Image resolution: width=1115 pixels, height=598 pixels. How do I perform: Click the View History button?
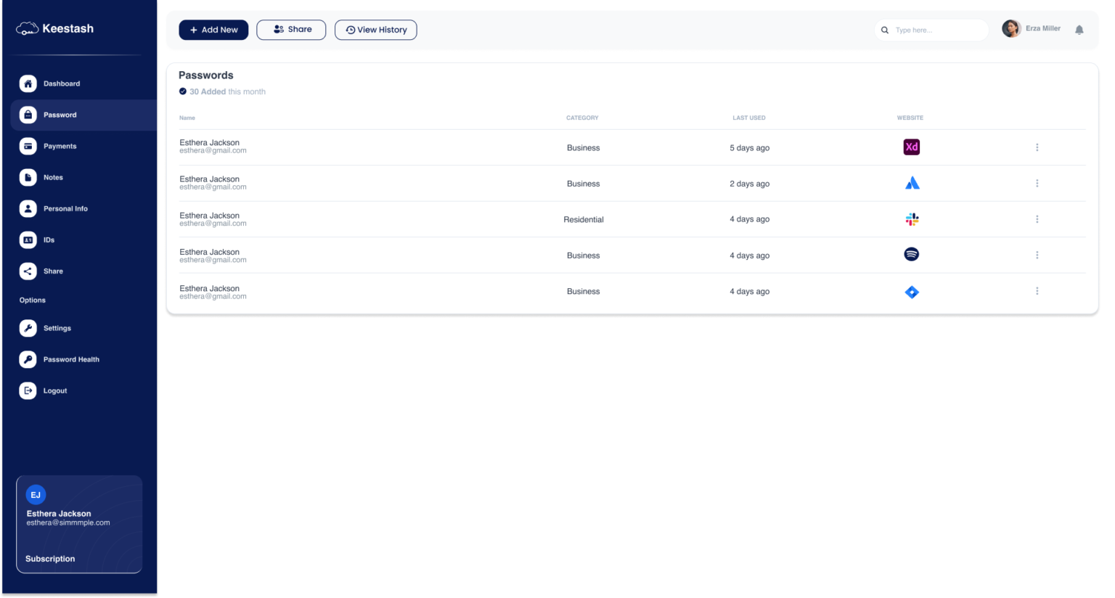pos(375,30)
